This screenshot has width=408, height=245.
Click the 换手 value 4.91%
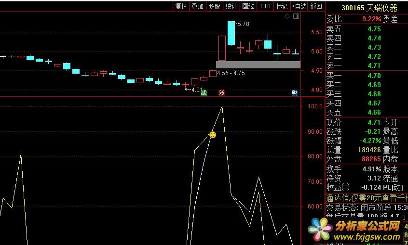372,169
